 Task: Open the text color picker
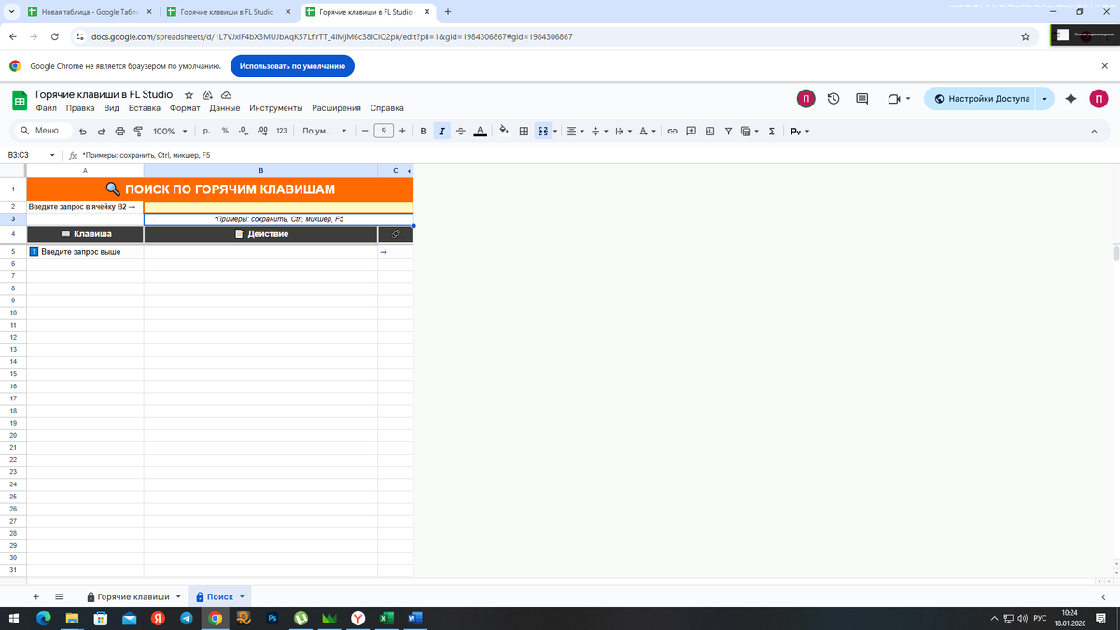480,131
